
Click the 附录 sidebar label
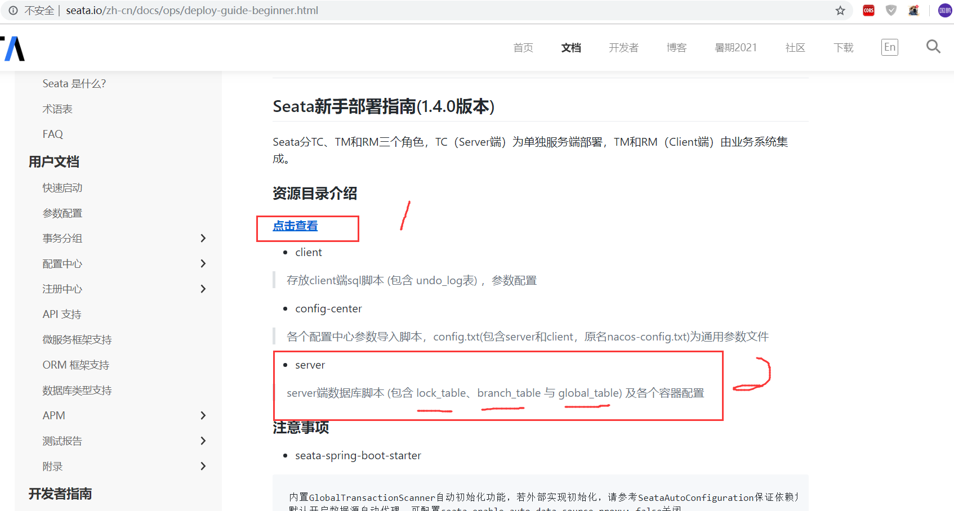click(53, 467)
